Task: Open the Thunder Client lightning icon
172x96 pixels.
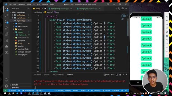Action: 6,53
